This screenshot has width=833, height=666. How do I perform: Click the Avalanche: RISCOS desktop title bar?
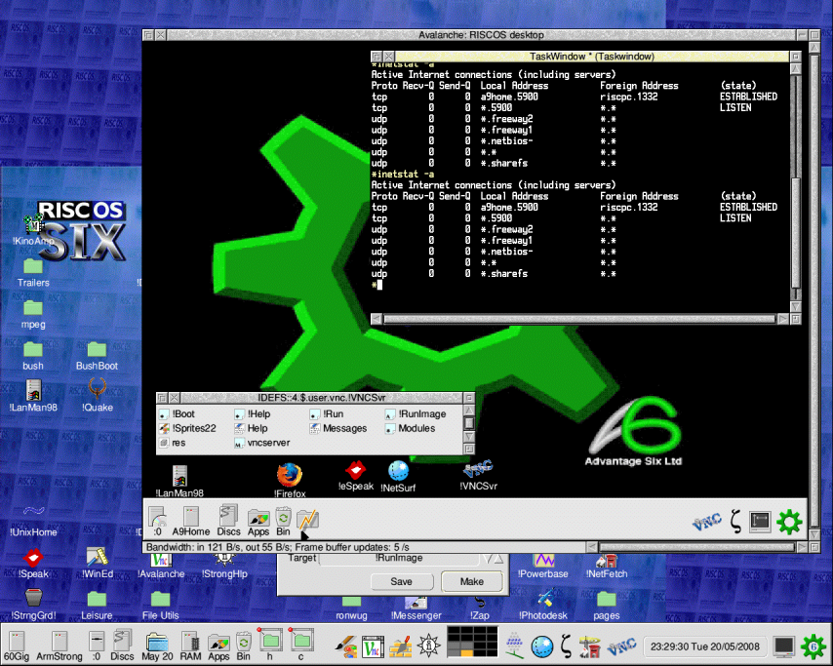481,35
